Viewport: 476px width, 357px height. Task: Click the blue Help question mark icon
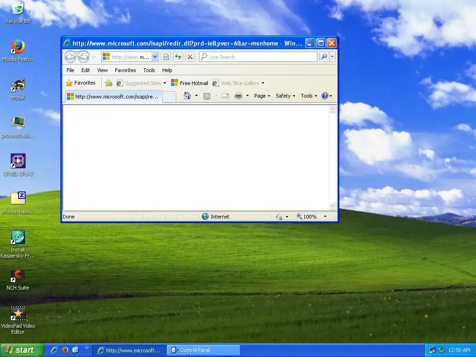click(325, 96)
